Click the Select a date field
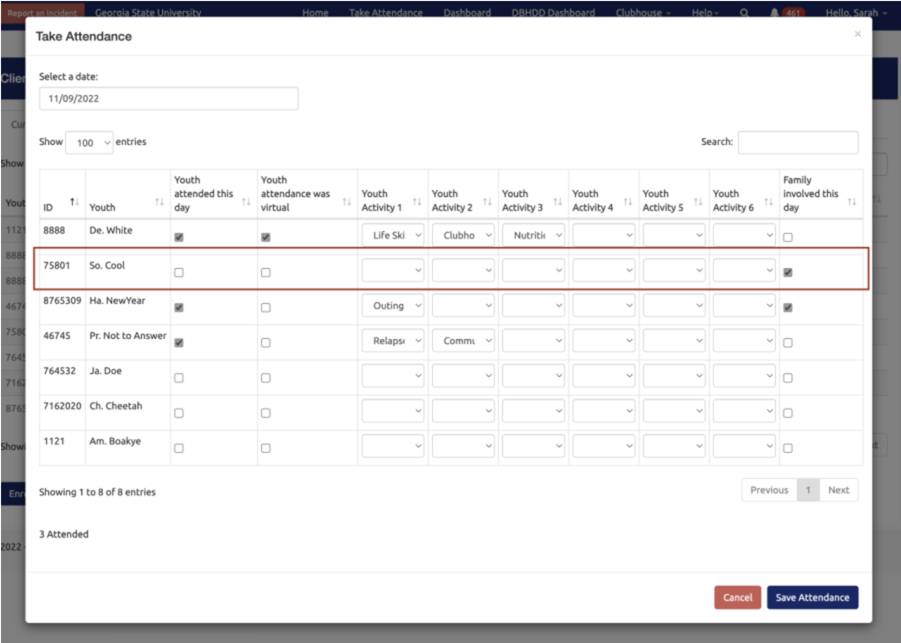 coord(168,98)
